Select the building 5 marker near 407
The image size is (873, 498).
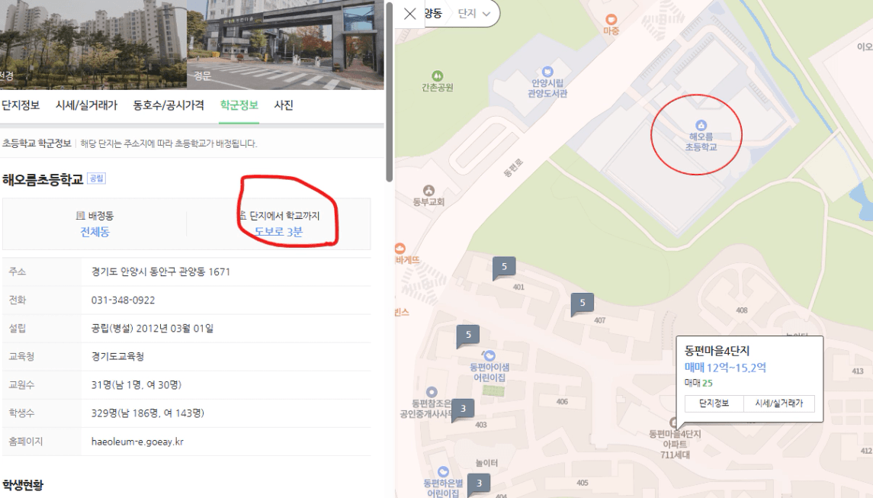[583, 304]
